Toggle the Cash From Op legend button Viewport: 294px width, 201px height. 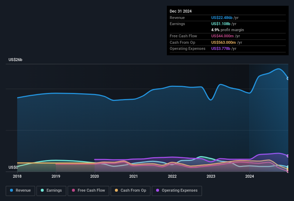(x=130, y=191)
